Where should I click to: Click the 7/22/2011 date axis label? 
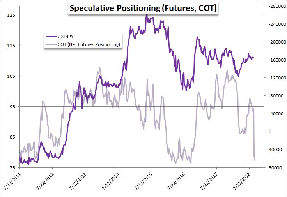12,181
